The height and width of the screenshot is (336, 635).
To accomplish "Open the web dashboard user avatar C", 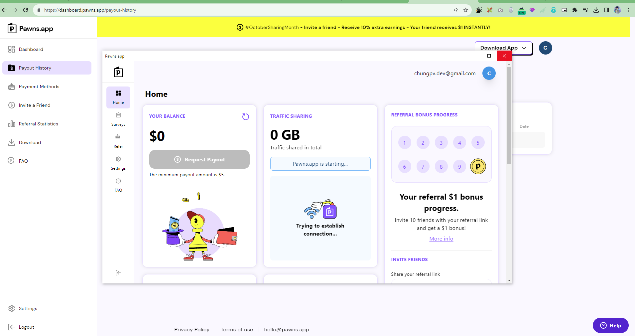I will (545, 48).
